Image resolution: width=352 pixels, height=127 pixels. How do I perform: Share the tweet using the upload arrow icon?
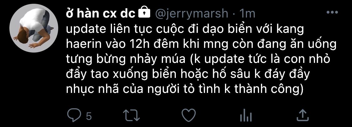point(302,115)
